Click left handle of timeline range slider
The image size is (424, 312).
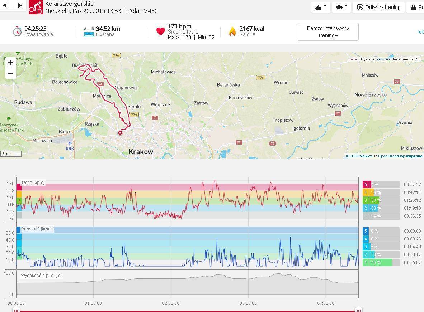point(16,310)
